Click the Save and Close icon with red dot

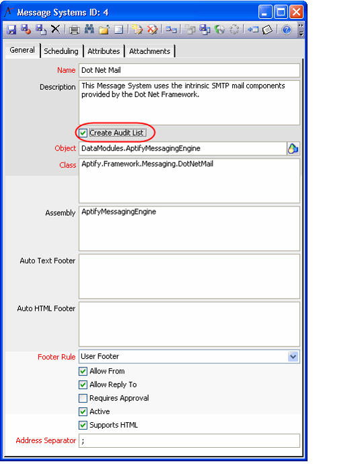(x=26, y=30)
